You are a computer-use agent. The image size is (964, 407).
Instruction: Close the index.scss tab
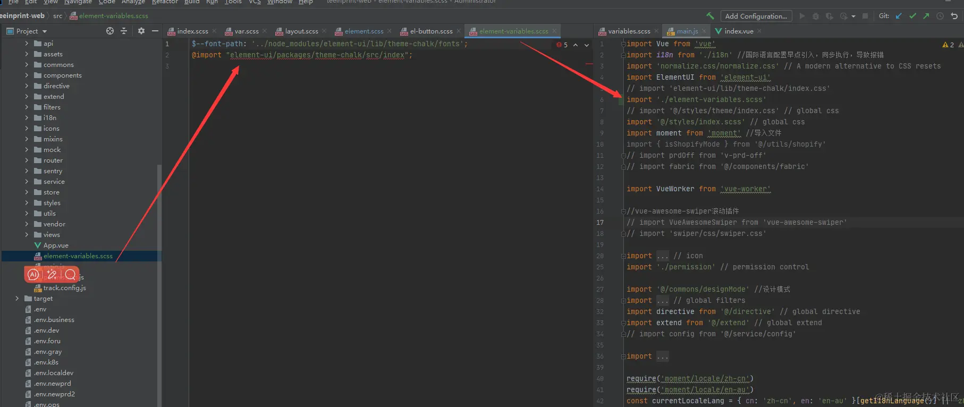click(x=214, y=31)
